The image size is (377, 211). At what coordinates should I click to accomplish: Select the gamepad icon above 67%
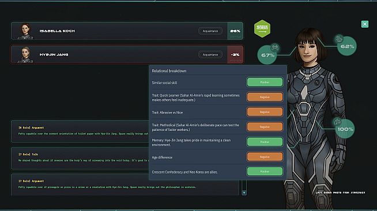pos(274,47)
